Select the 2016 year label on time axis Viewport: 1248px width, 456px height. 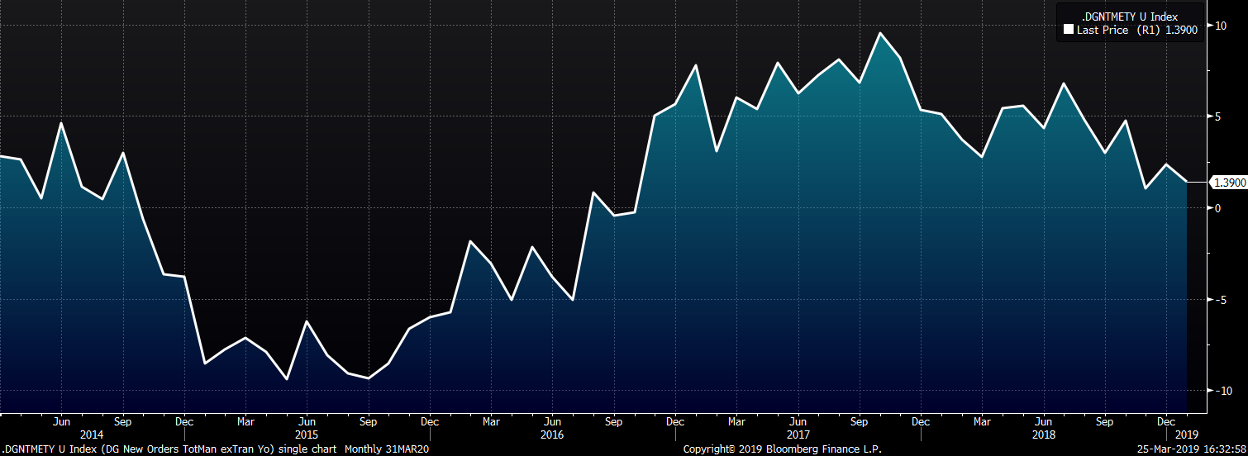click(x=551, y=435)
